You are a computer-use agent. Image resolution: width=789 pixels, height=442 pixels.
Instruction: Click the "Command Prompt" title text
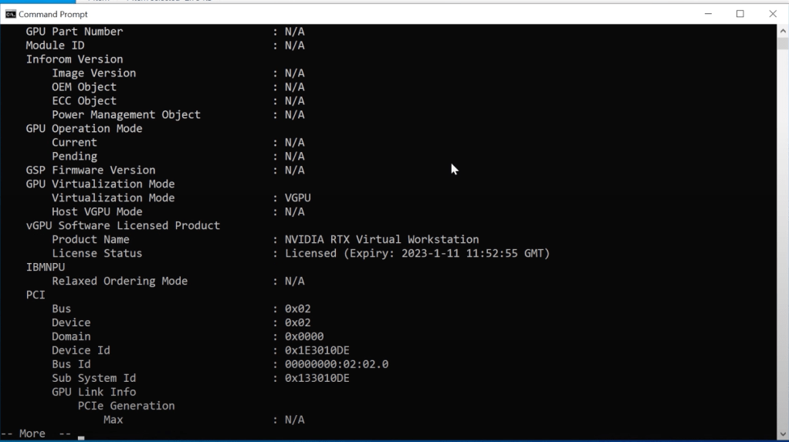pos(53,14)
